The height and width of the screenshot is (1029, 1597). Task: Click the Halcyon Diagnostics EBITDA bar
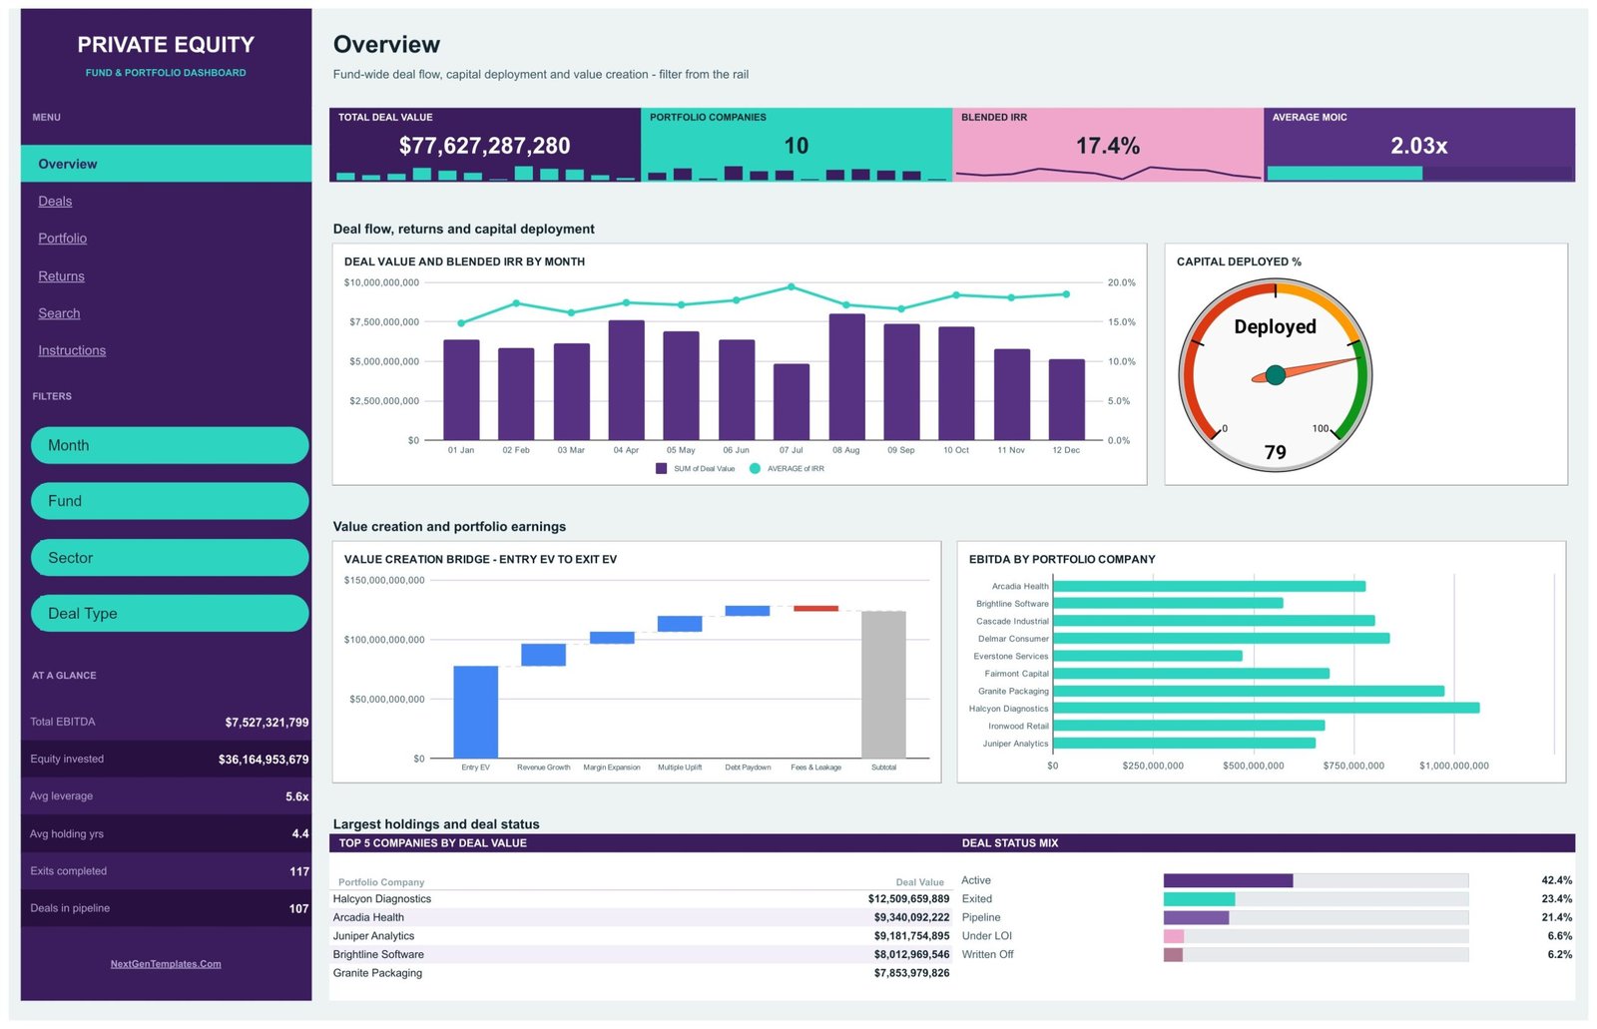coord(1267,708)
